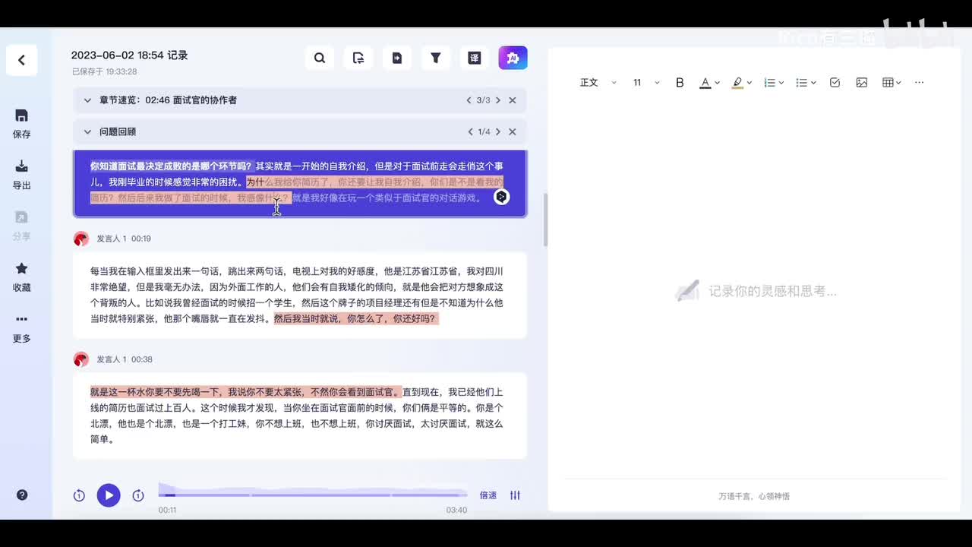Click the 倍速 playback speed button
This screenshot has width=972, height=547.
pos(488,495)
